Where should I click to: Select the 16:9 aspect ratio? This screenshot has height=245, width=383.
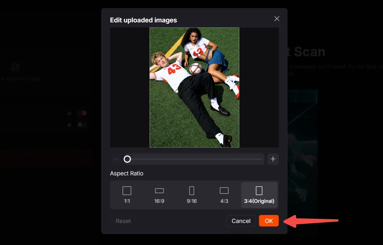click(159, 195)
